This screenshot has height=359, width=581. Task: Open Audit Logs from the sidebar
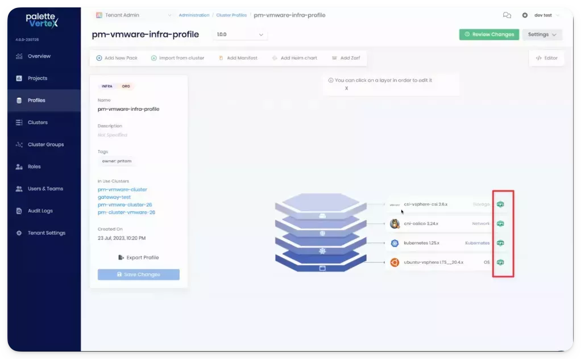pos(40,211)
